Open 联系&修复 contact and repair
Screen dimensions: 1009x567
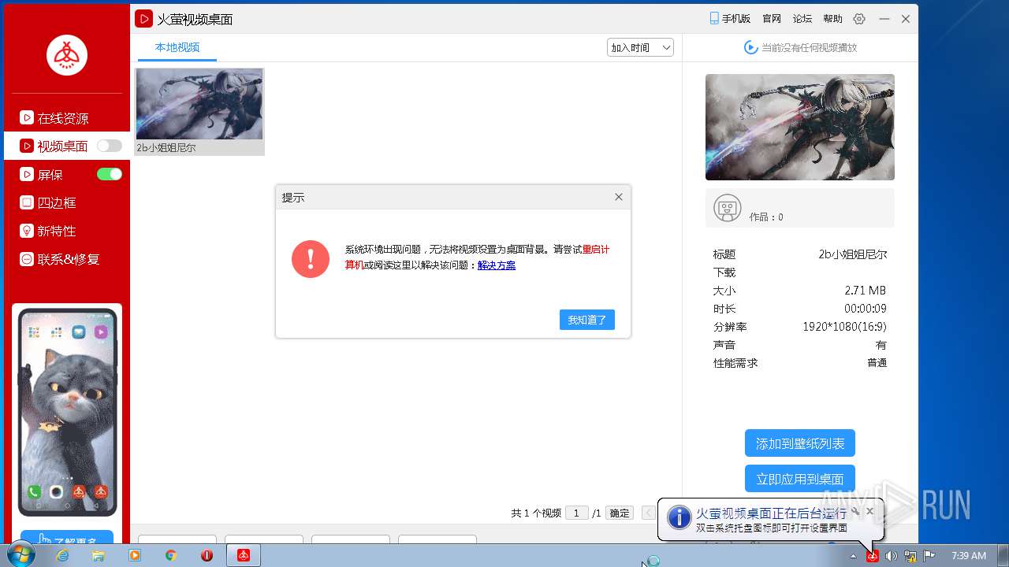click(67, 259)
